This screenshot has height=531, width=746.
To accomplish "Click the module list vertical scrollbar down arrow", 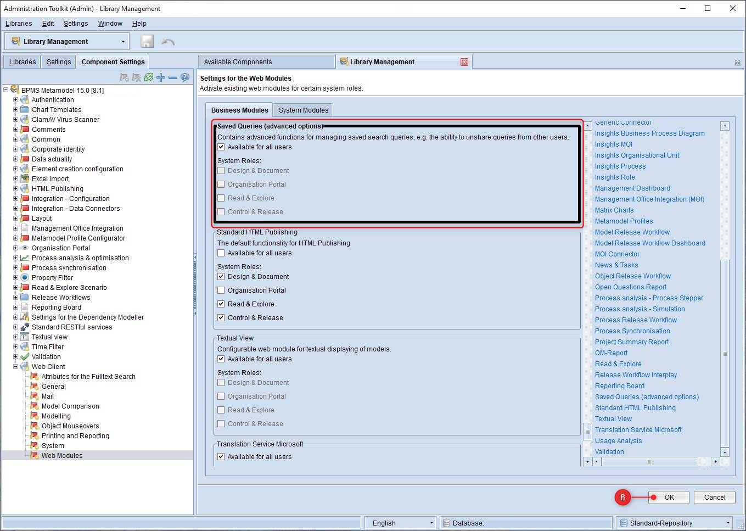I will (x=725, y=452).
